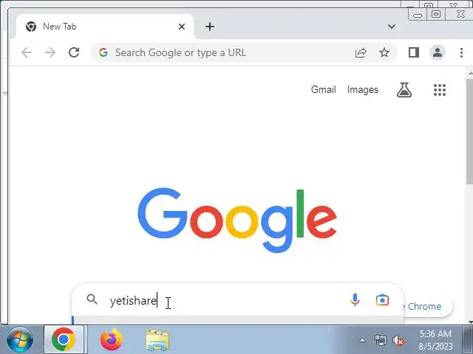The height and width of the screenshot is (354, 473).
Task: Click the share page icon in address bar
Action: (361, 52)
